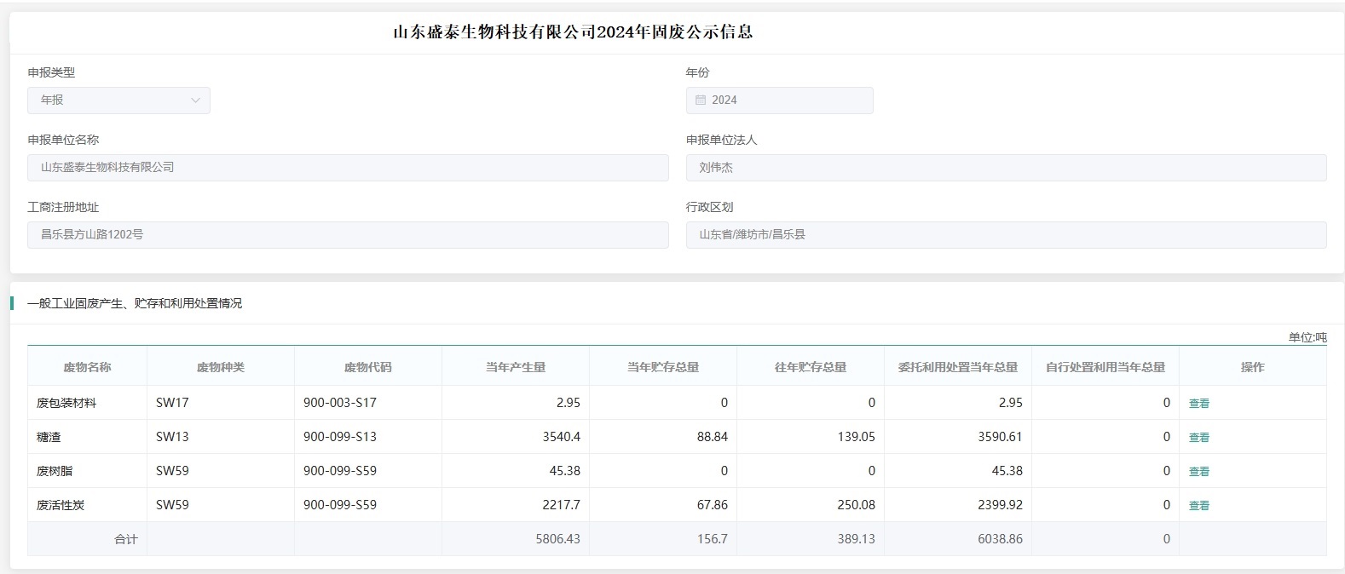Click the 156.7 total storage value
The width and height of the screenshot is (1345, 574).
[712, 539]
